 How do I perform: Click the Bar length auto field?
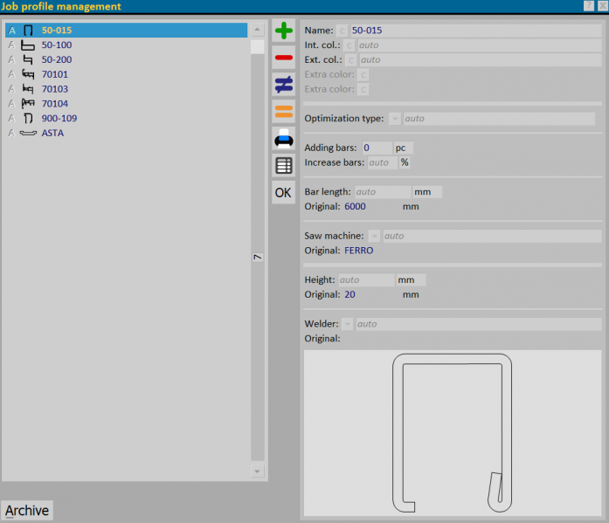coord(383,192)
